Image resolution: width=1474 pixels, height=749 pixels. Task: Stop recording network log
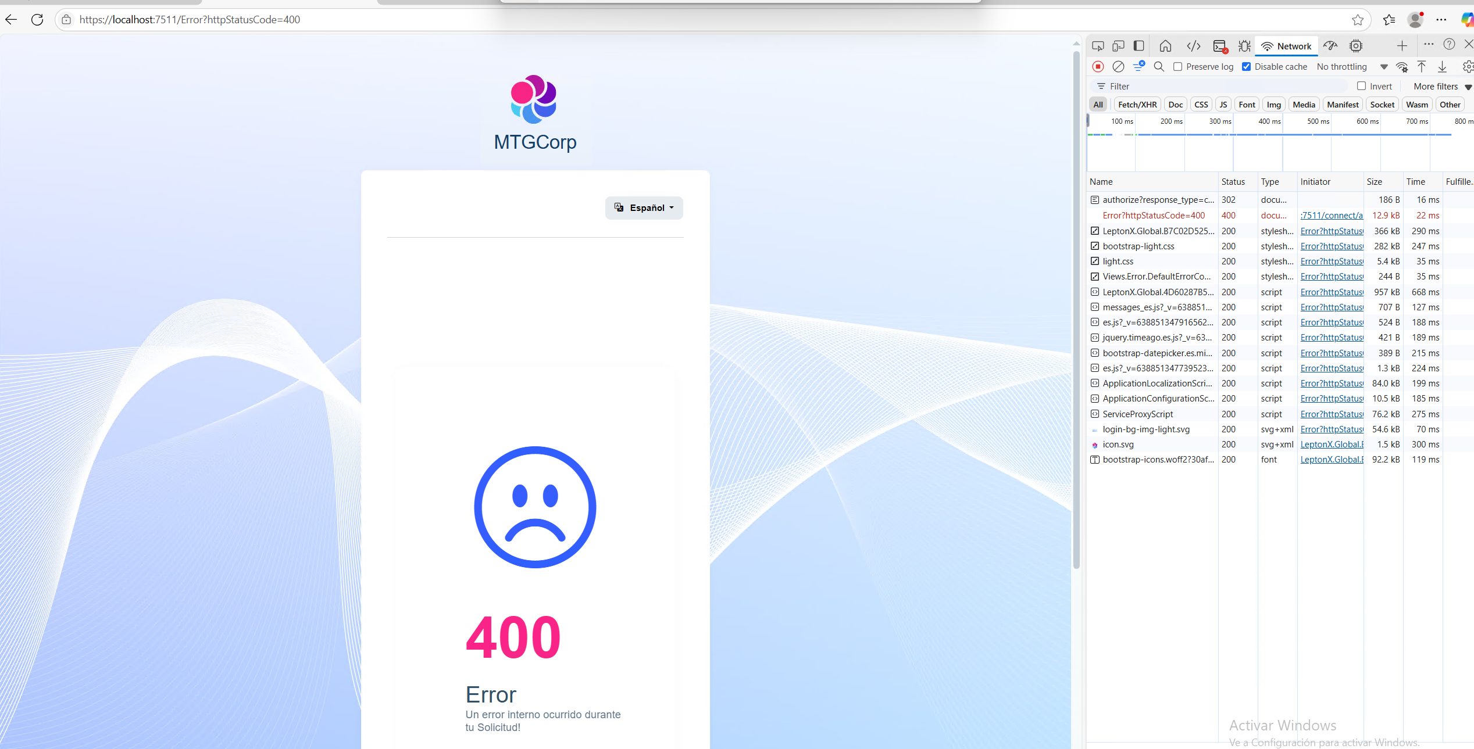pyautogui.click(x=1098, y=67)
